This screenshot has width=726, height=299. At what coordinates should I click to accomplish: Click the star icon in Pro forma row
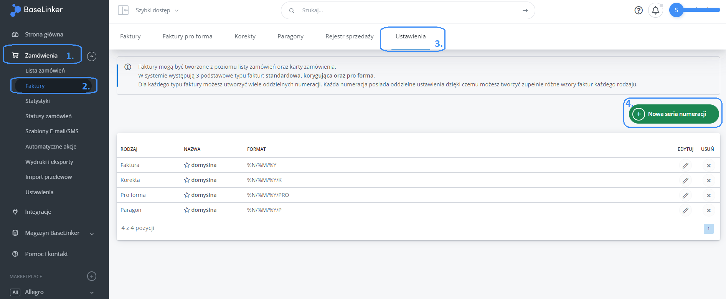coord(187,195)
